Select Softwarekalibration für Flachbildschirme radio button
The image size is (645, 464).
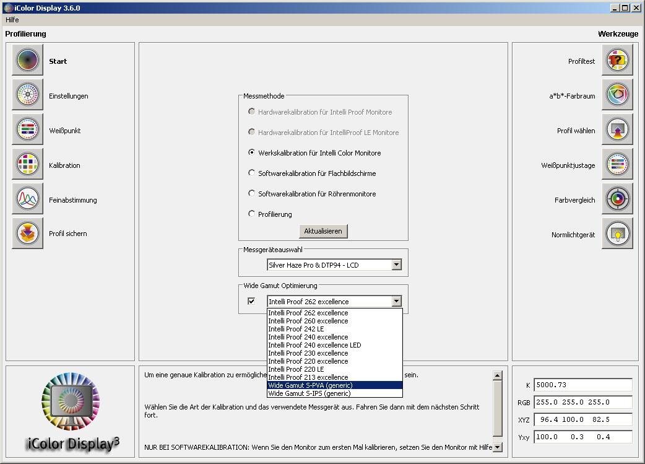(251, 173)
